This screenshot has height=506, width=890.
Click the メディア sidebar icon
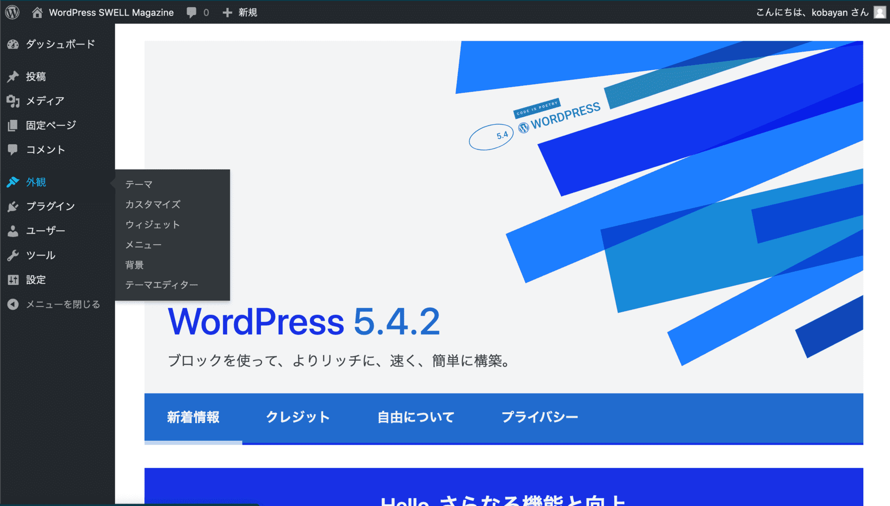pyautogui.click(x=13, y=101)
